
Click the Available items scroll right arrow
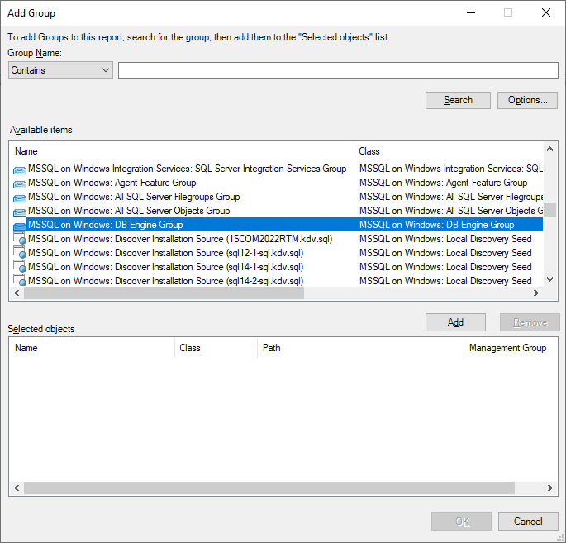(536, 293)
